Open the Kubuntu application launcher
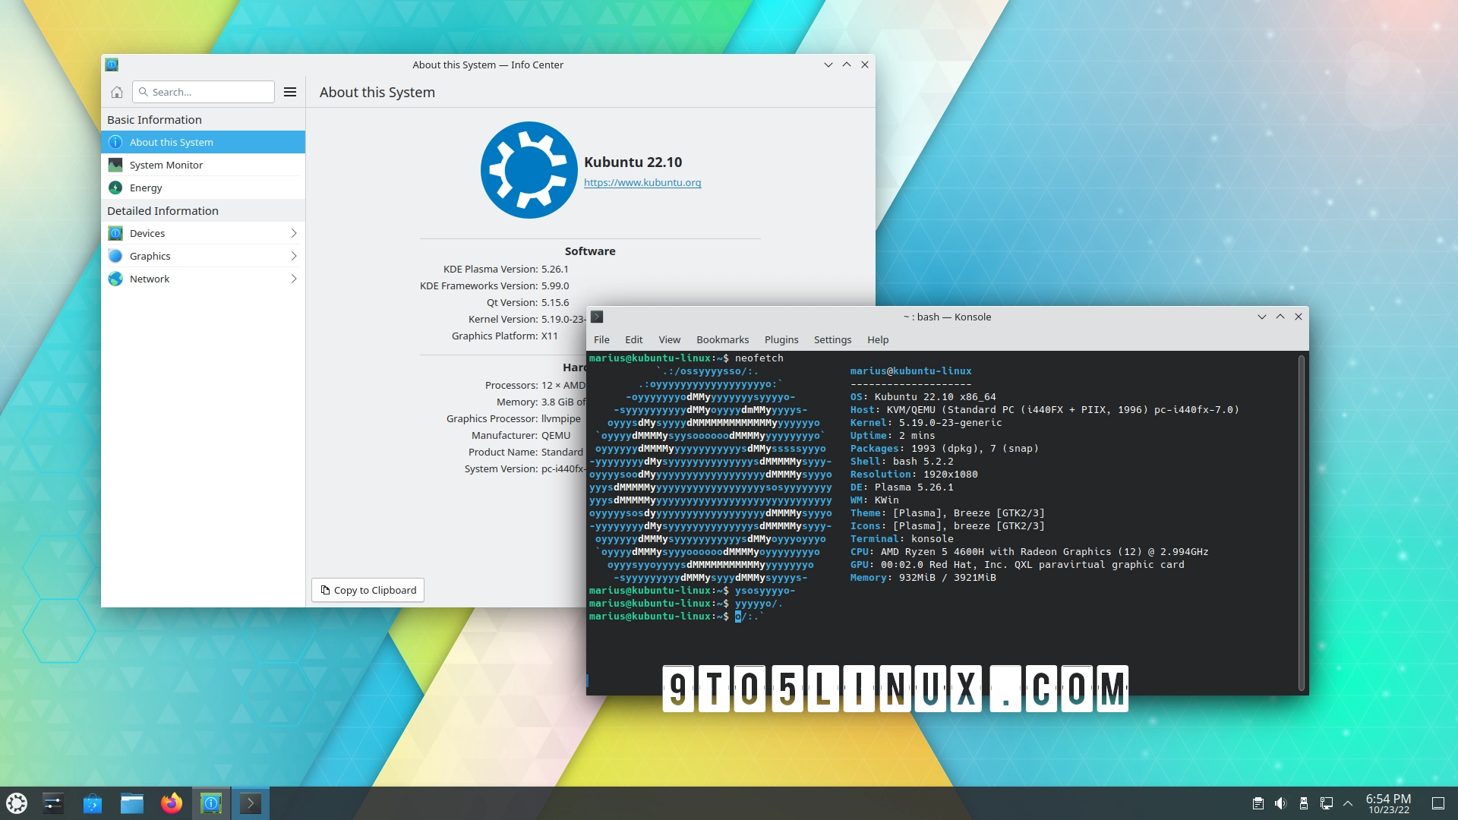This screenshot has height=820, width=1458. 16,803
